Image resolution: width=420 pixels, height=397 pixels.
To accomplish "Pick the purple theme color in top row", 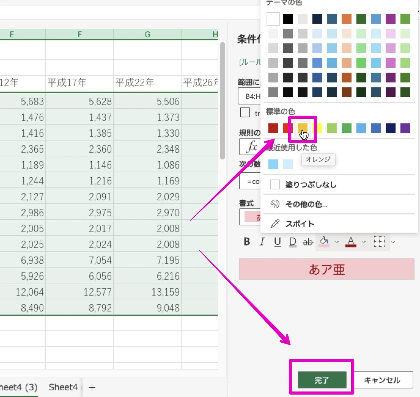I will coord(391,19).
